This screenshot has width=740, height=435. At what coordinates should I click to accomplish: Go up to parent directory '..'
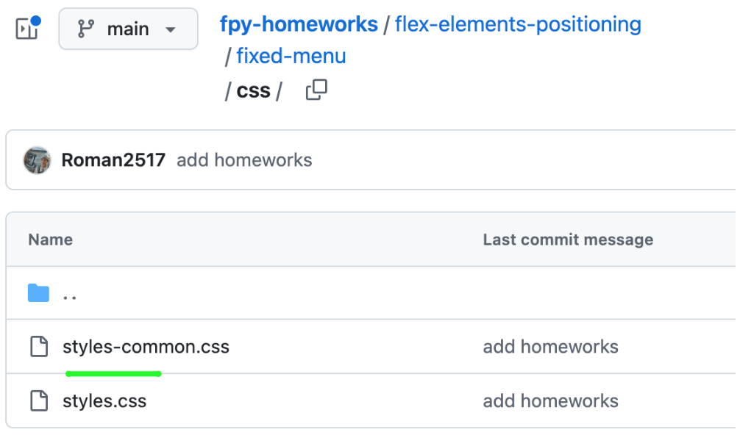(x=70, y=298)
